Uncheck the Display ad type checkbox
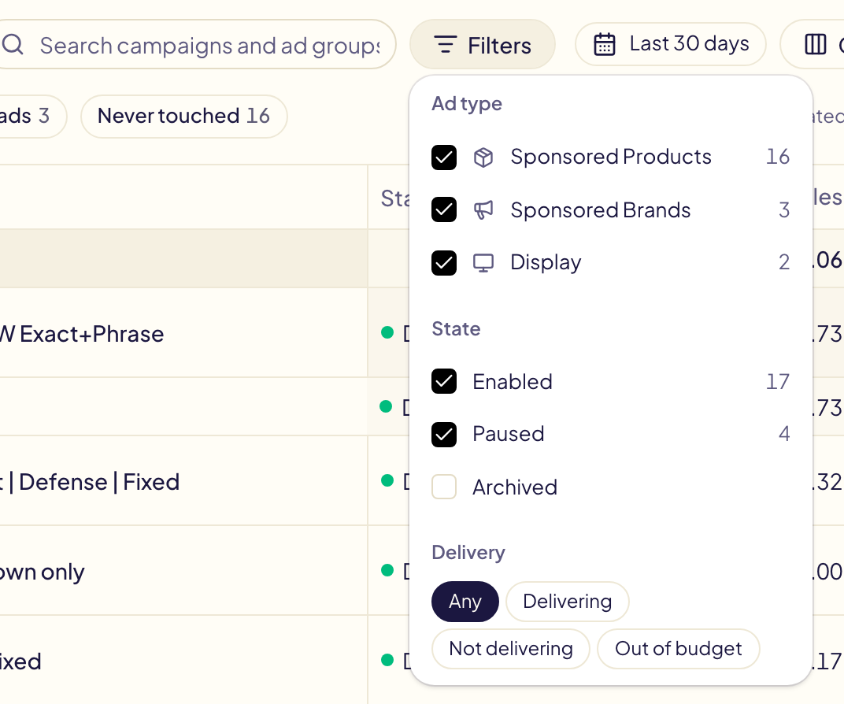 (444, 263)
